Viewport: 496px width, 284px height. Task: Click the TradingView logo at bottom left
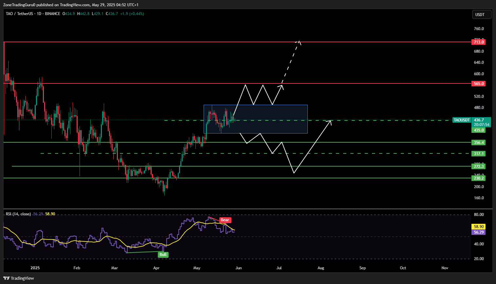pyautogui.click(x=19, y=278)
